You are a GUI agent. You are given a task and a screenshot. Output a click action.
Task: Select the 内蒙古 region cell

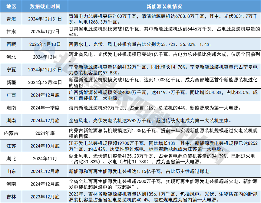coord(11,133)
